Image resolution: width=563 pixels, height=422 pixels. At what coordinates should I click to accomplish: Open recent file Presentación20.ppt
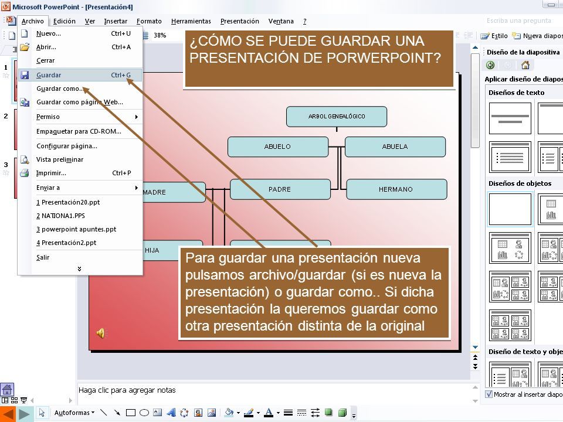80,202
